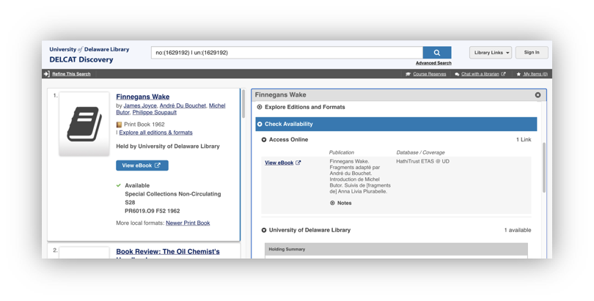Viewport: 594px width, 301px height.
Task: Click the green Available checkmark icon
Action: pyautogui.click(x=119, y=185)
